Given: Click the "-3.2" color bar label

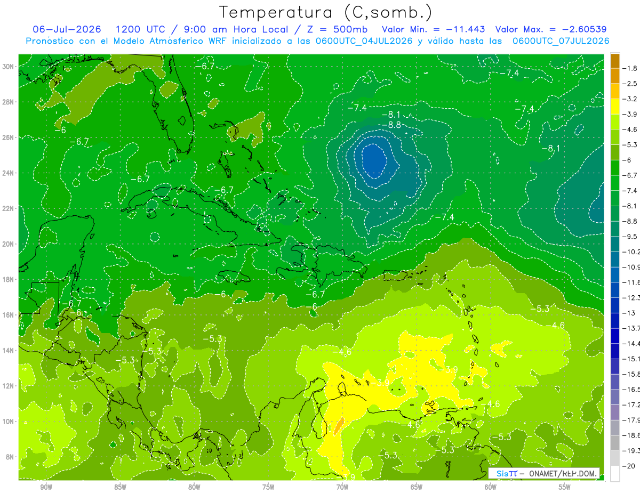Looking at the screenshot, I should pos(630,99).
